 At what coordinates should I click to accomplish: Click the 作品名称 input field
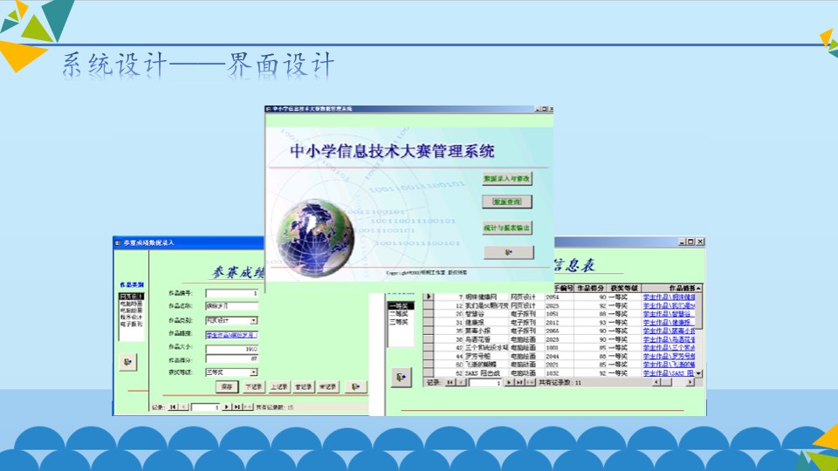point(232,306)
